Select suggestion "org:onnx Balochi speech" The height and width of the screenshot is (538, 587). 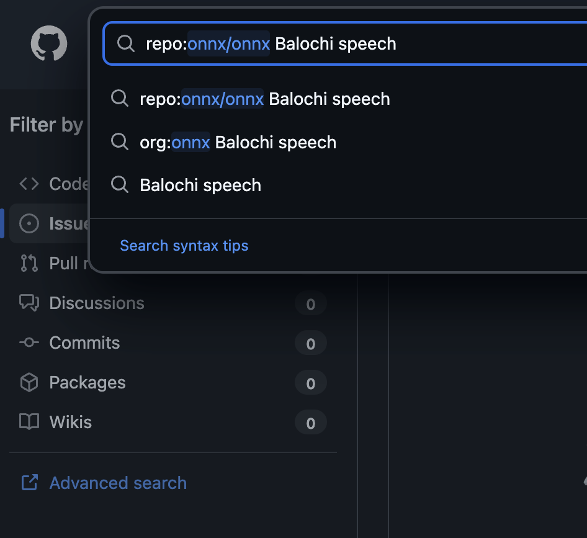pyautogui.click(x=238, y=142)
